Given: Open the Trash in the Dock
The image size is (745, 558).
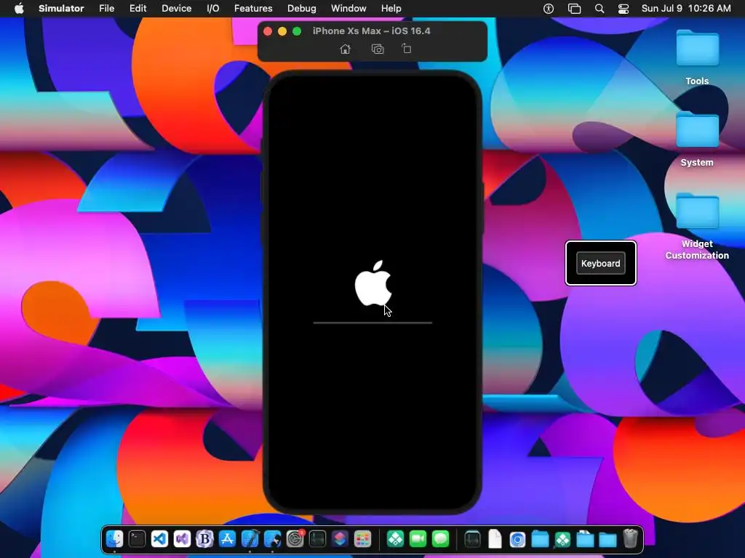Looking at the screenshot, I should click(x=630, y=538).
